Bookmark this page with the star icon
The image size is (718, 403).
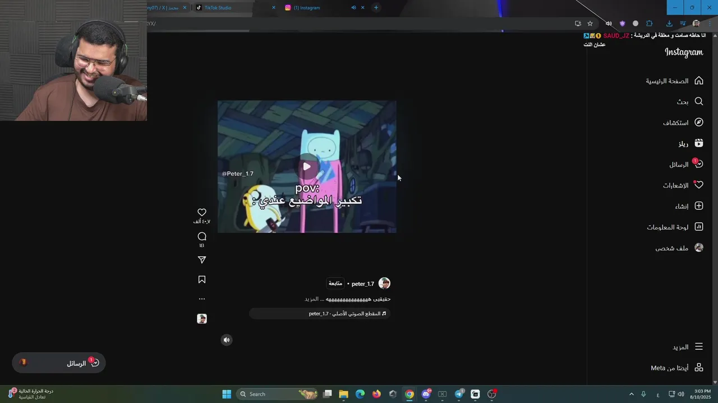[x=590, y=24]
